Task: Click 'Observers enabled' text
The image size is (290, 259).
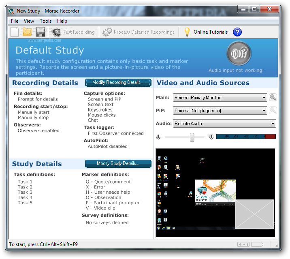Action: [x=38, y=131]
